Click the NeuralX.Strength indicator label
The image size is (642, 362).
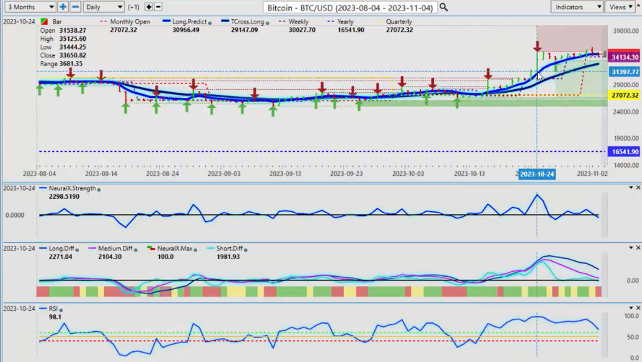click(x=72, y=188)
